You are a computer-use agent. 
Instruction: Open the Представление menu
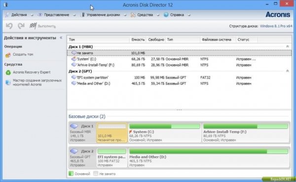57,15
